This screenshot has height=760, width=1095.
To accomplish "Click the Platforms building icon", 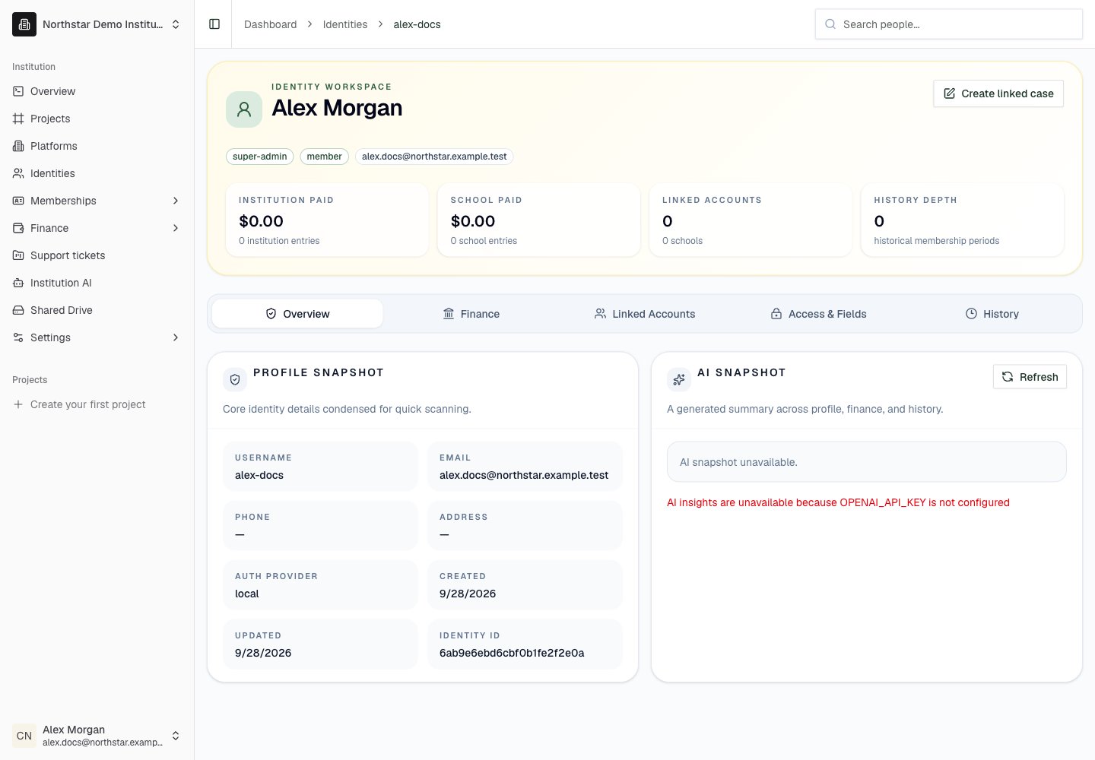I will tap(18, 146).
